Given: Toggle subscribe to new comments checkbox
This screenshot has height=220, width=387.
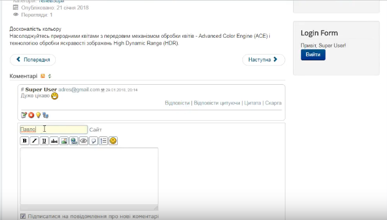Looking at the screenshot, I should 23,217.
